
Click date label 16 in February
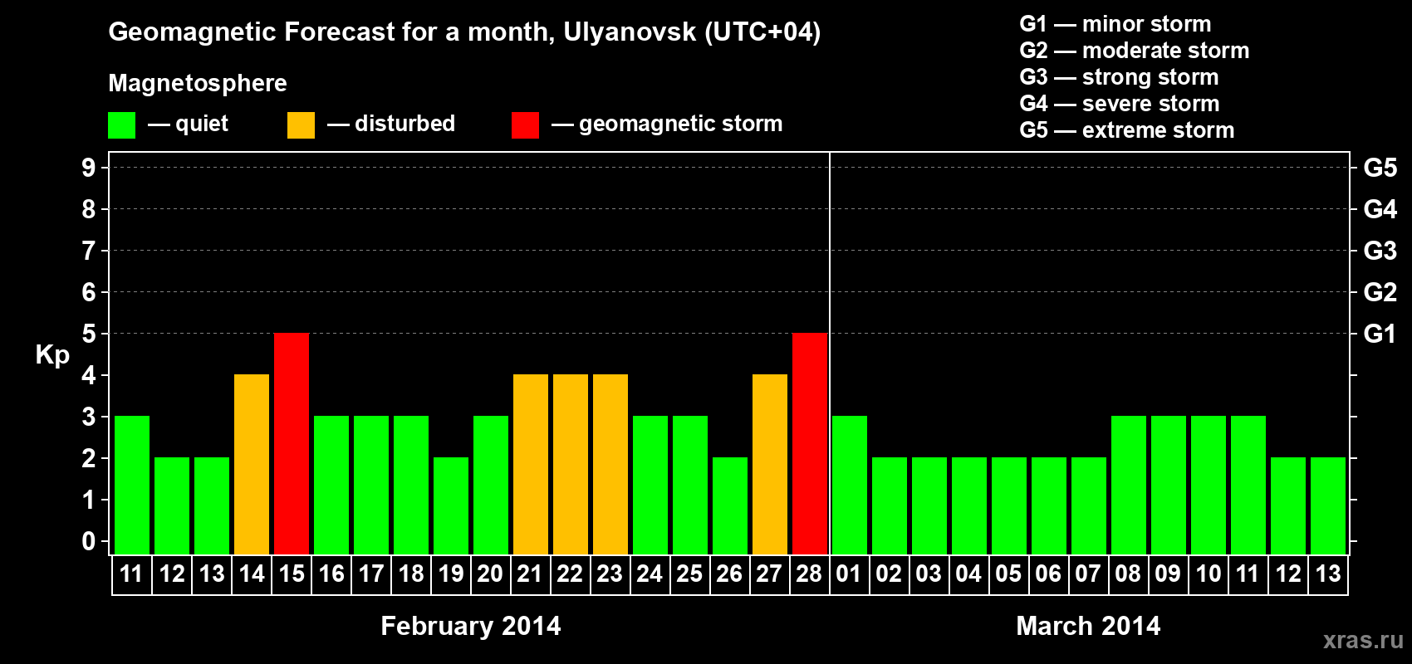click(x=331, y=574)
